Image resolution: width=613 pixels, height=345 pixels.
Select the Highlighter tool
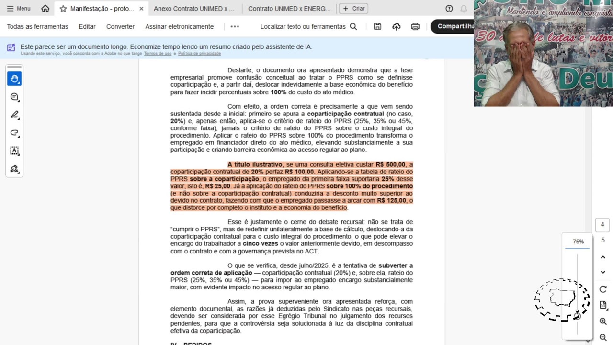(14, 115)
